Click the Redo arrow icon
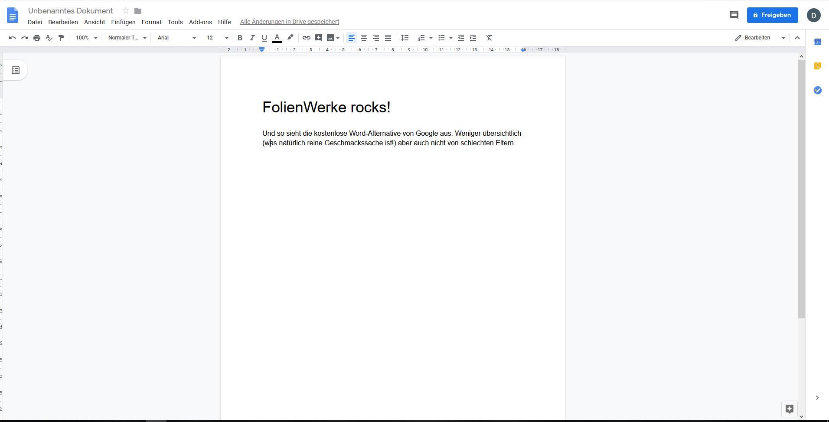Screen dimensions: 829x422 (x=25, y=38)
